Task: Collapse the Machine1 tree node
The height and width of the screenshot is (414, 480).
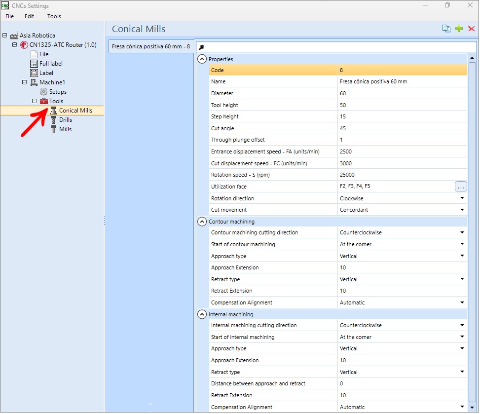Action: click(24, 82)
